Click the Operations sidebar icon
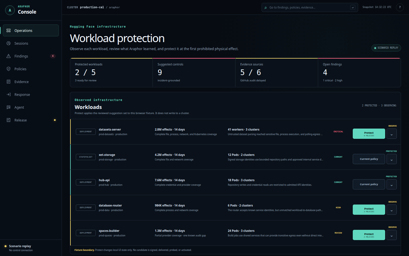 click(x=9, y=30)
